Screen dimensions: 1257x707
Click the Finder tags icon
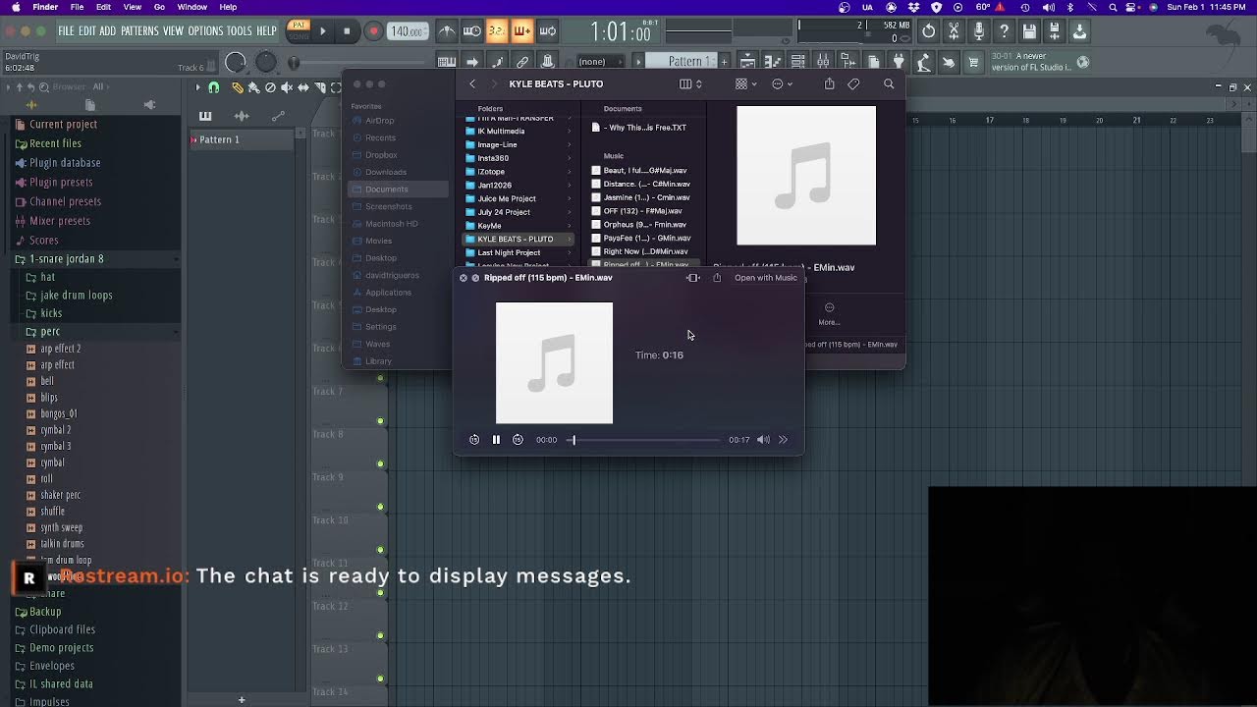[853, 84]
